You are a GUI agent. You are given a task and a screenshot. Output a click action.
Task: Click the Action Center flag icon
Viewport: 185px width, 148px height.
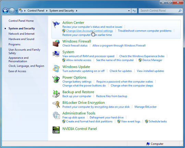point(56,24)
